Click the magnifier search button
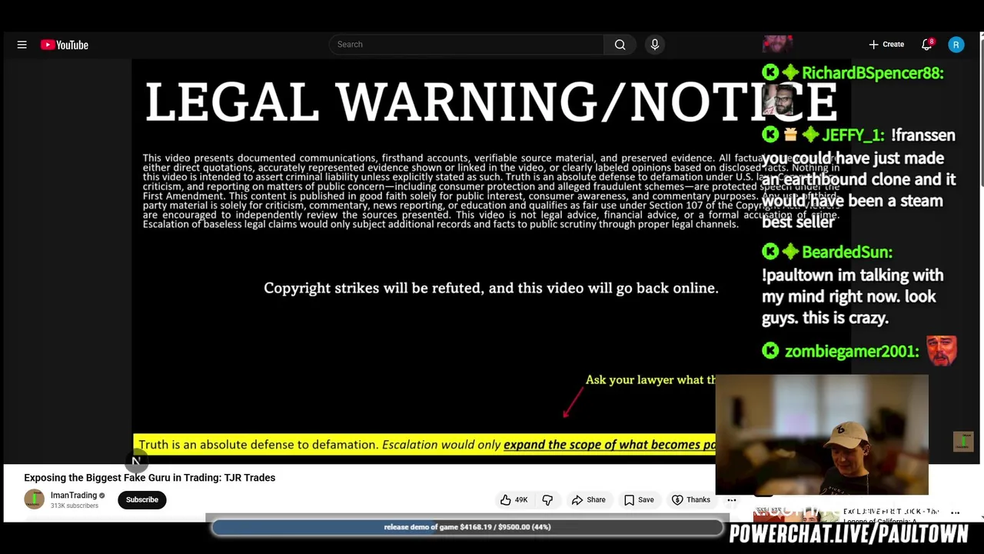The height and width of the screenshot is (554, 984). pyautogui.click(x=620, y=45)
